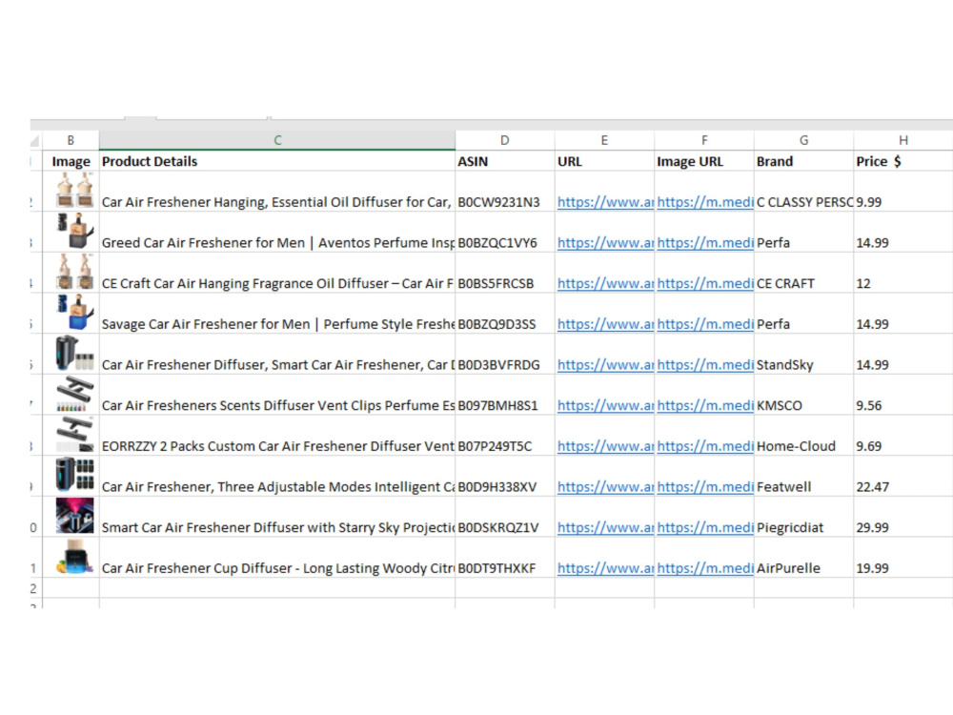The width and height of the screenshot is (953, 715).
Task: Click the Starry Sky projection diffuser thumbnail
Action: (74, 516)
